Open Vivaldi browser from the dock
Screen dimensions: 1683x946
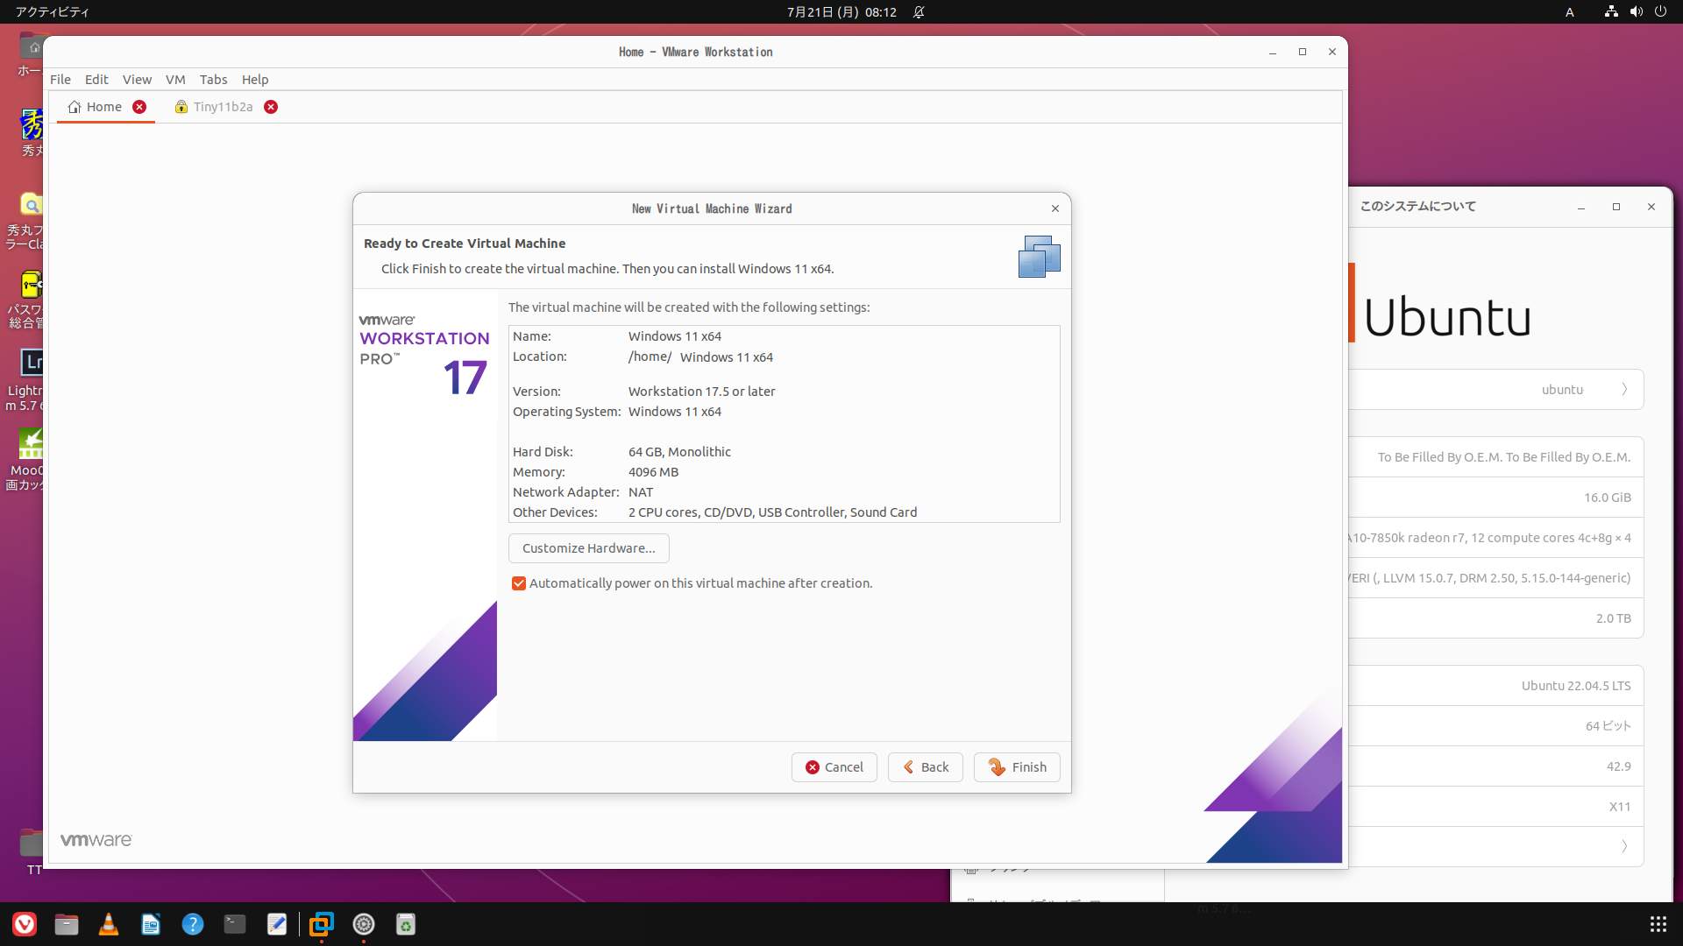coord(25,924)
